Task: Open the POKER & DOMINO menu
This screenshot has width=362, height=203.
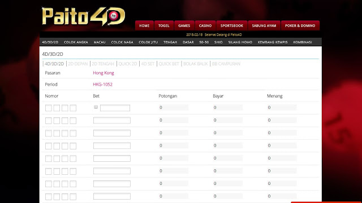Action: 300,25
